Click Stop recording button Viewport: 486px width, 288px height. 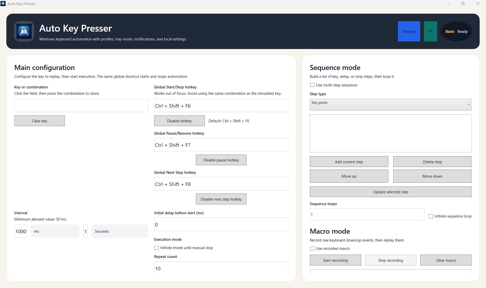(x=391, y=260)
